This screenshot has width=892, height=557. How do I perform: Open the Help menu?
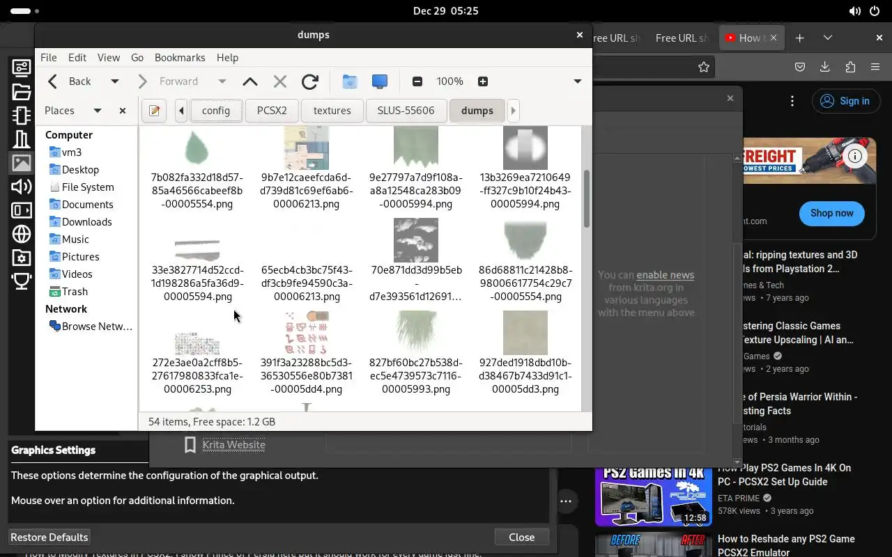pos(227,58)
